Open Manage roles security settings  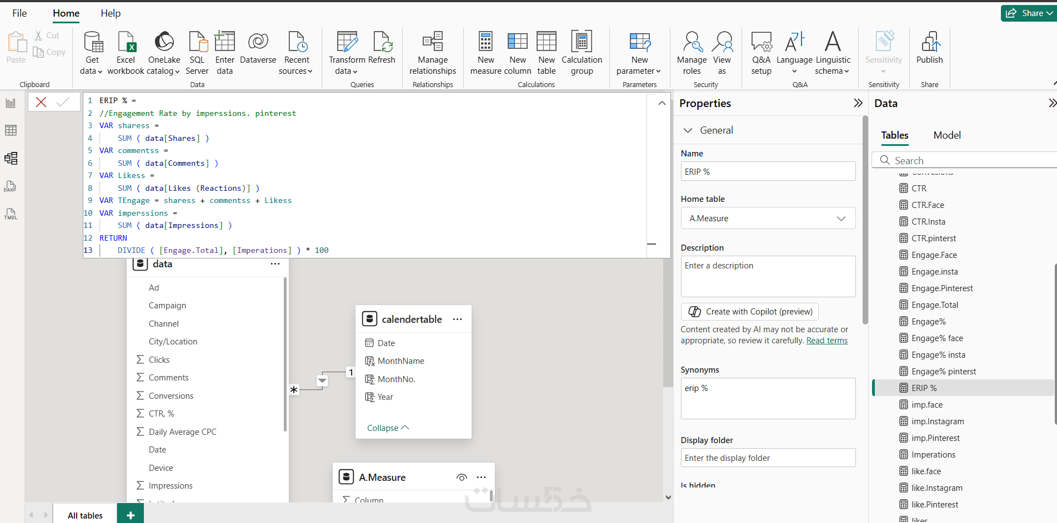click(692, 53)
